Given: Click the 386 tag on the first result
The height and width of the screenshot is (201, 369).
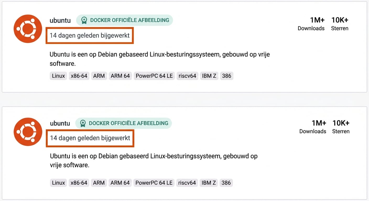Looking at the screenshot, I should [x=226, y=76].
